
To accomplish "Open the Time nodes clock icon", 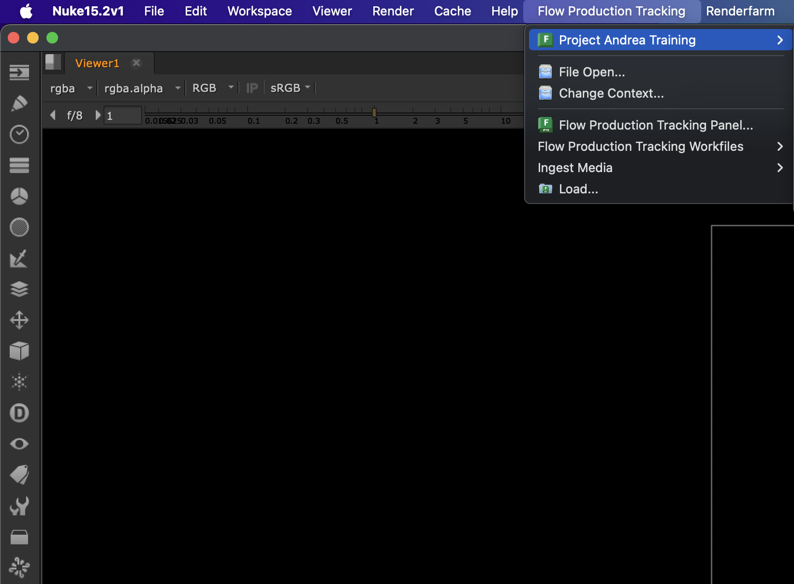I will pyautogui.click(x=19, y=134).
